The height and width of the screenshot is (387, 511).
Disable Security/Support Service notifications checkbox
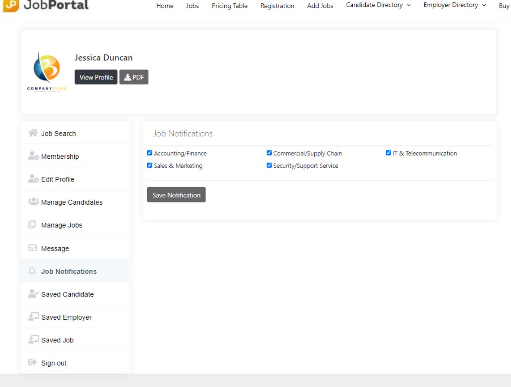tap(269, 165)
